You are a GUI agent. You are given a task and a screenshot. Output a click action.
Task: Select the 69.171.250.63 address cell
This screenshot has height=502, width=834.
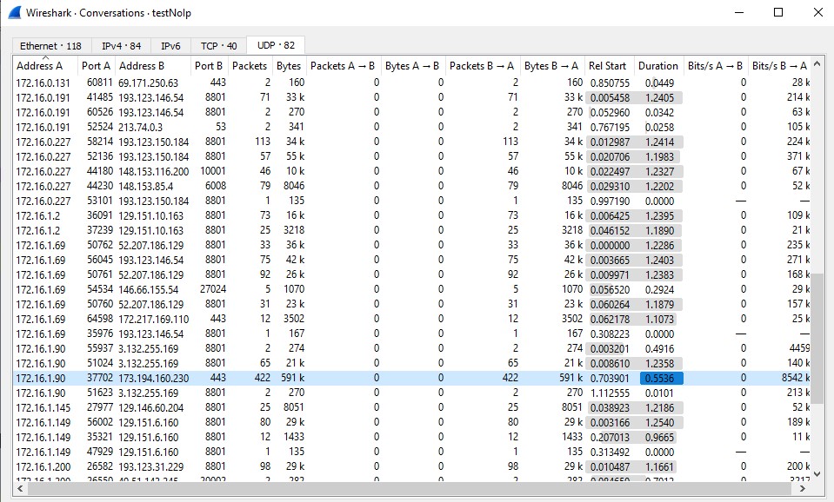click(x=149, y=83)
